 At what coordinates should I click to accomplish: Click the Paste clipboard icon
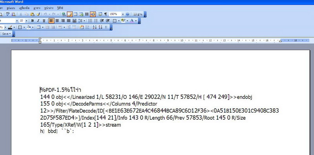[x=32, y=14]
